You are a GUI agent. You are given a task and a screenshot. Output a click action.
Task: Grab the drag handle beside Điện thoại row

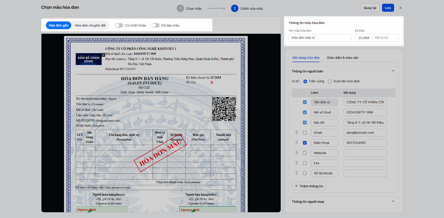pos(296,143)
